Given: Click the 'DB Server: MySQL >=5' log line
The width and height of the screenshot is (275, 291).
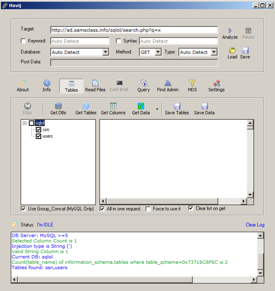Looking at the screenshot, I should [40, 236].
